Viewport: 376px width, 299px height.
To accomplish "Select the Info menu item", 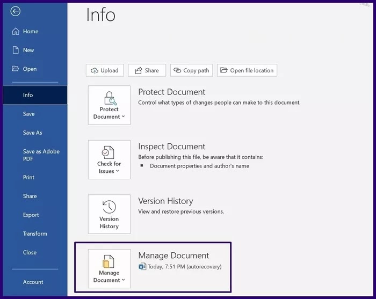I will 35,95.
